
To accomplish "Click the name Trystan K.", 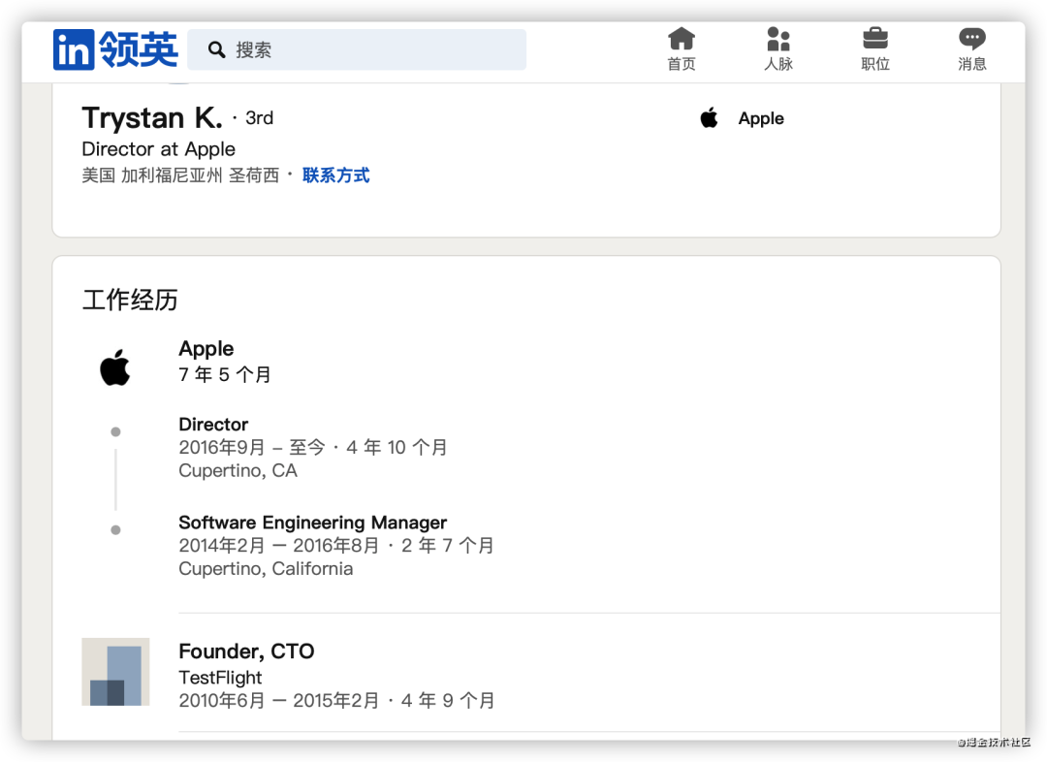I will point(152,118).
